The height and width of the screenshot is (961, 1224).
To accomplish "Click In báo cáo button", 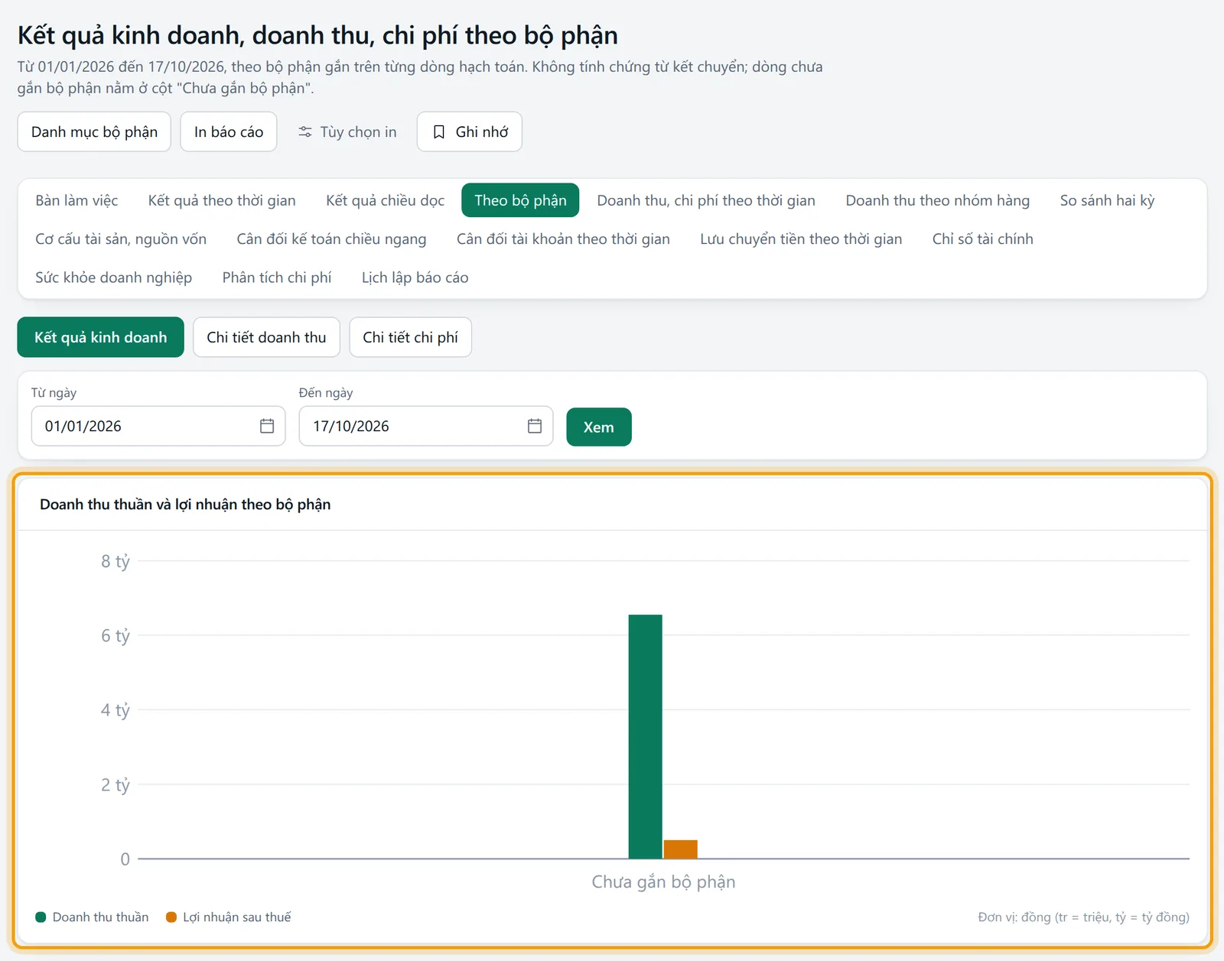I will 229,131.
